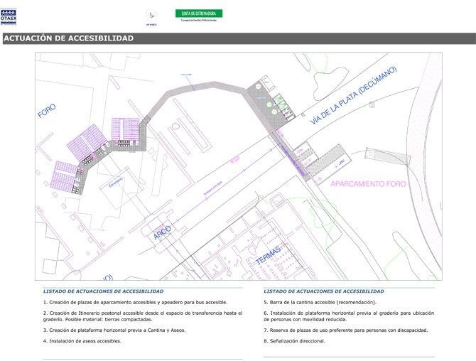Click item 4 Instalación de aseos accesibles
The height and width of the screenshot is (361, 476).
pyautogui.click(x=82, y=341)
